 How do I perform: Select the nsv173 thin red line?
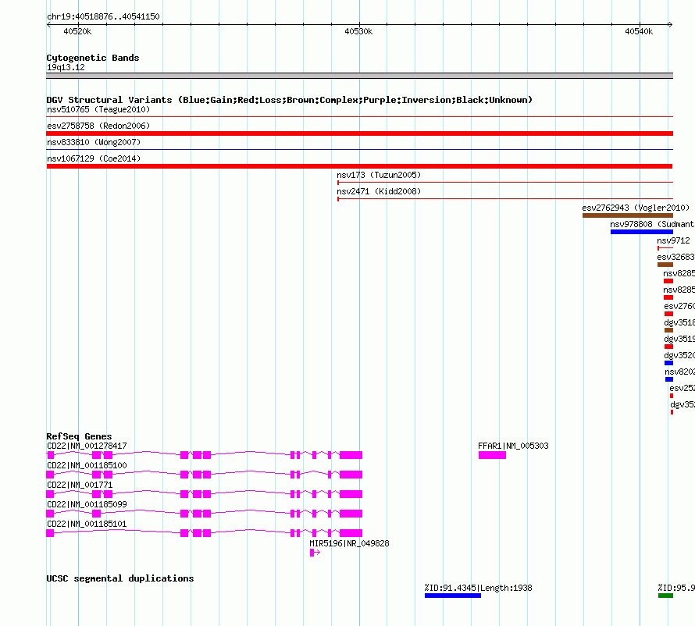[x=505, y=182]
